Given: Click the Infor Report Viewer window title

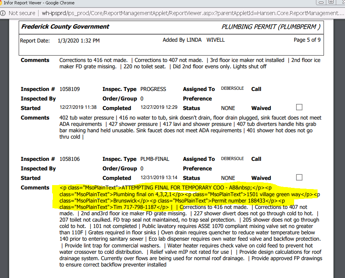Looking at the screenshot, I should 39,3.
